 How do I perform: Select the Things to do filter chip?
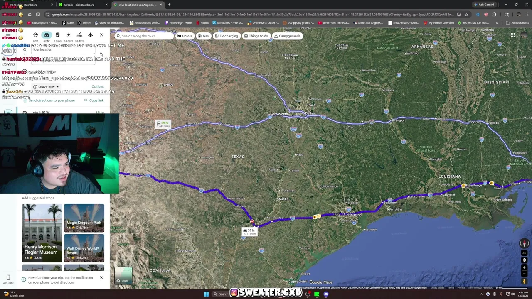coord(256,36)
